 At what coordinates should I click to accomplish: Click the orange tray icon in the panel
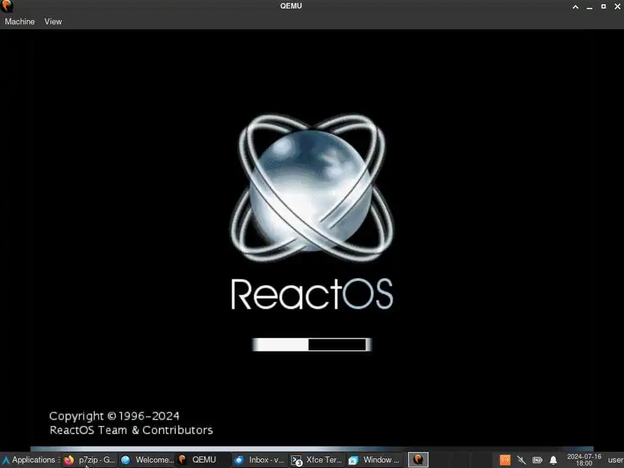505,460
